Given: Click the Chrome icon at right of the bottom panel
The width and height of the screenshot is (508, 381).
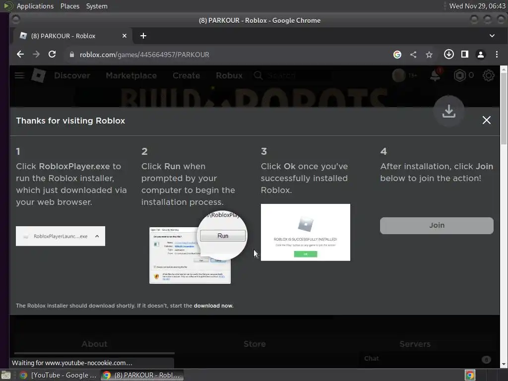Looking at the screenshot, I should (x=470, y=375).
